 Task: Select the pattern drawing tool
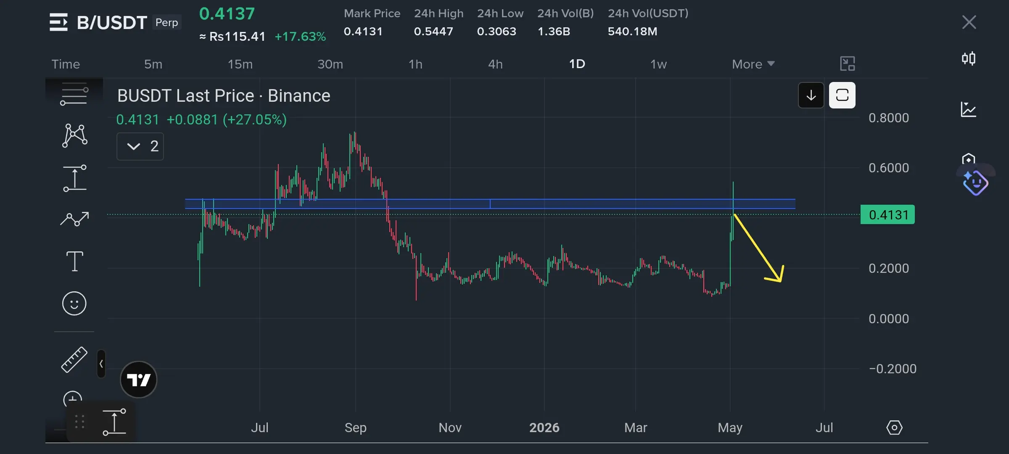click(x=75, y=135)
